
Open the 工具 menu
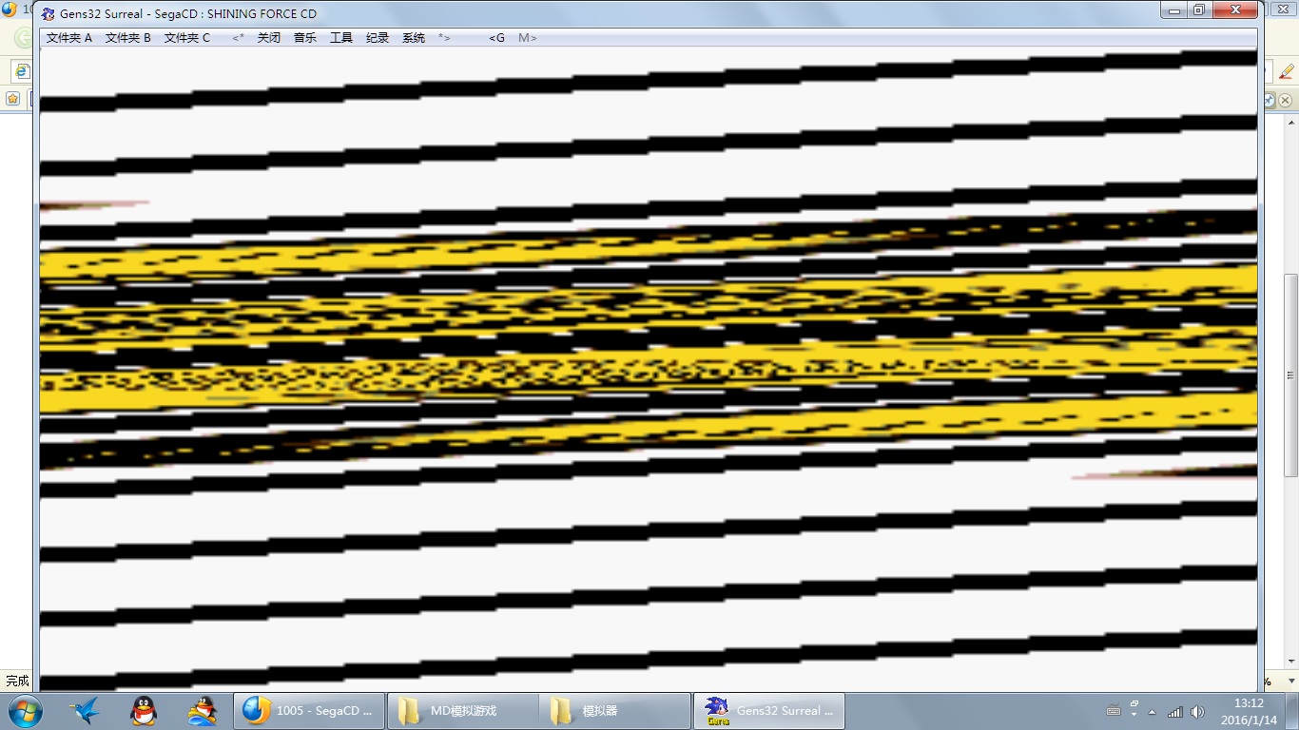[x=341, y=38]
